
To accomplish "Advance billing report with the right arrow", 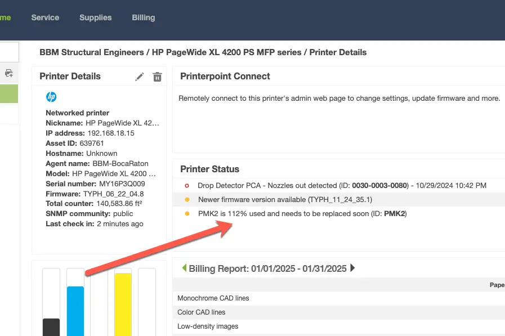I will [x=353, y=268].
